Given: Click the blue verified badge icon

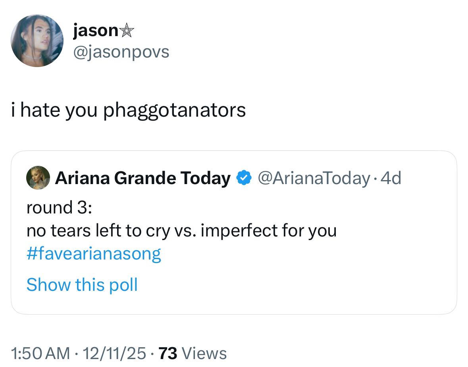Looking at the screenshot, I should pyautogui.click(x=243, y=178).
